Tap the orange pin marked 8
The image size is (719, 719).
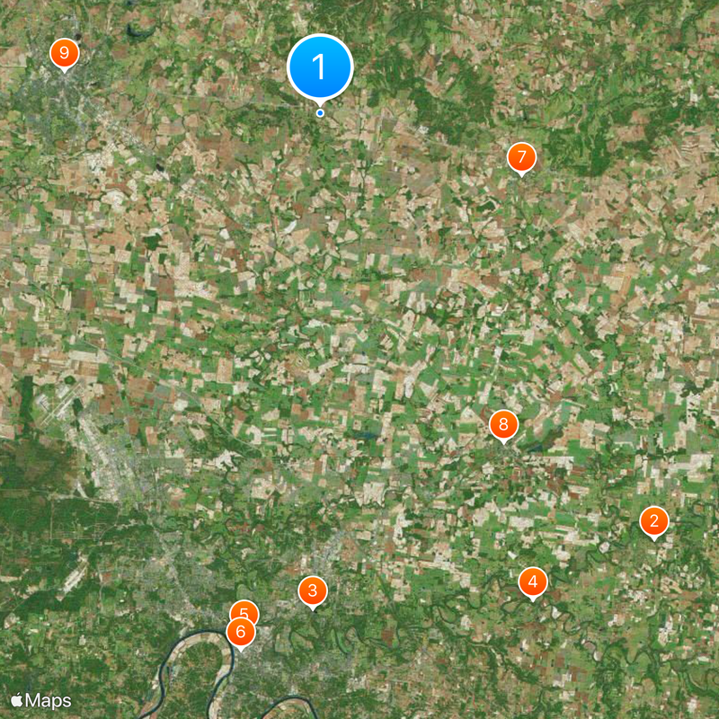(503, 425)
